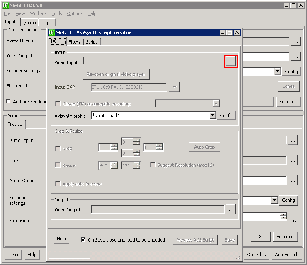The height and width of the screenshot is (265, 307).
Task: Browse for the Audio Input file
Action: [293, 141]
